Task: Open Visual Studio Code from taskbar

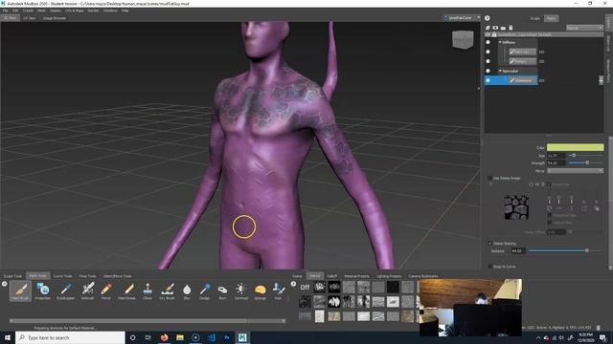Action: click(211, 337)
